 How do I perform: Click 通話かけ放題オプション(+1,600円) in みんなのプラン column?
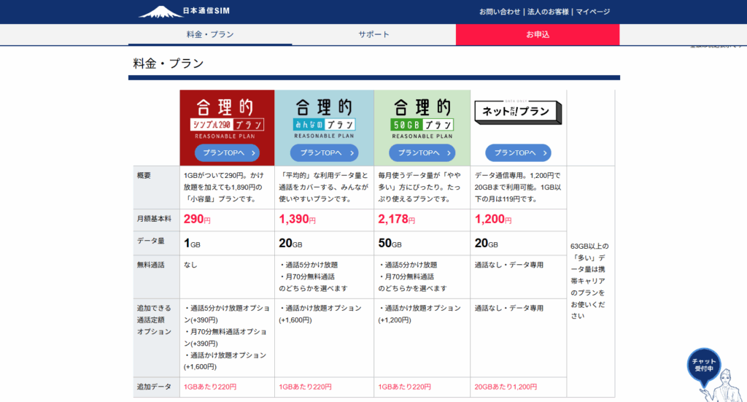tap(321, 314)
